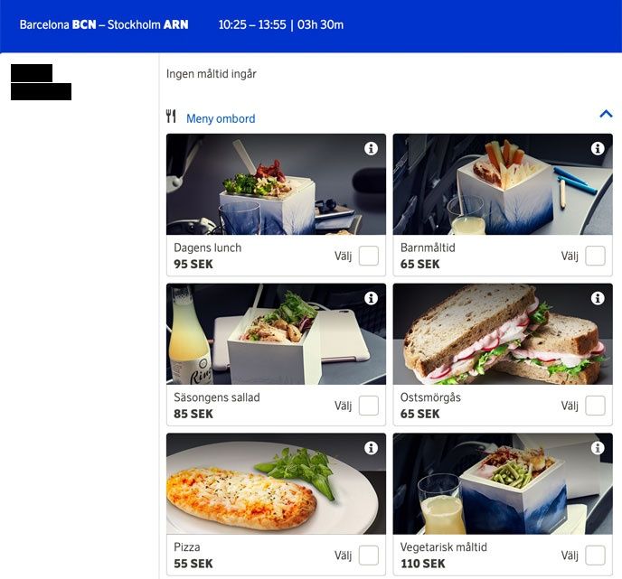Tick the Dagens lunch Välj checkbox
Image resolution: width=622 pixels, height=579 pixels.
(369, 256)
